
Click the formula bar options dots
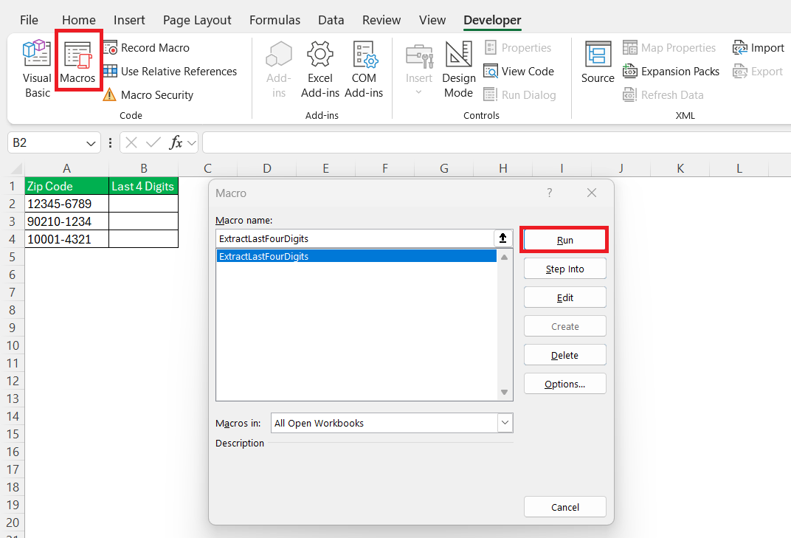click(110, 143)
